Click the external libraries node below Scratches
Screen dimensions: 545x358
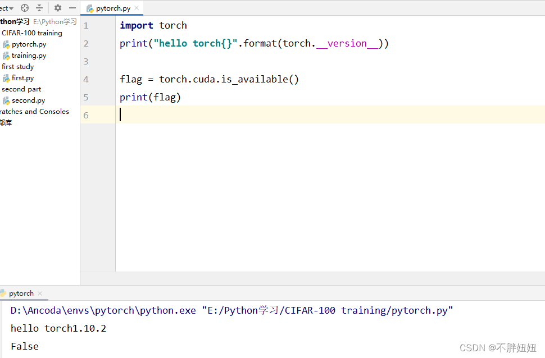coord(6,122)
